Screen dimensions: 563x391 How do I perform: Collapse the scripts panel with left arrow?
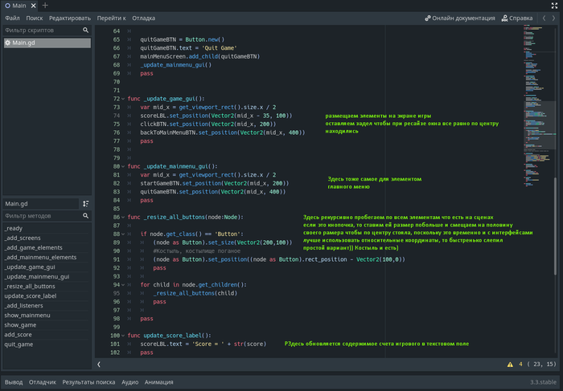(x=99, y=364)
